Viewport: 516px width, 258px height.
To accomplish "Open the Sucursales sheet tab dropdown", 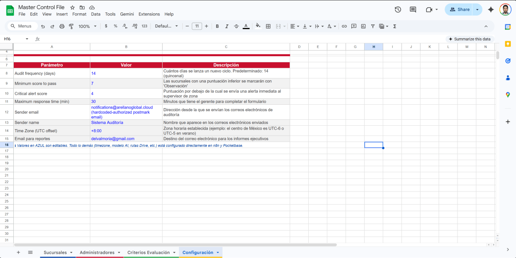I will (x=71, y=252).
